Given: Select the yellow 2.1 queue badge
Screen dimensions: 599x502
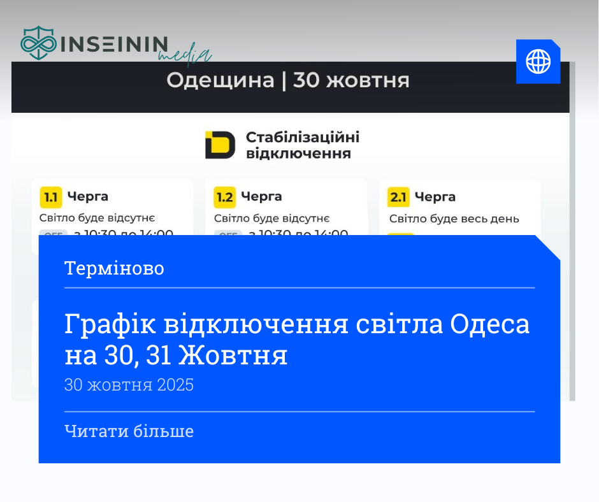Looking at the screenshot, I should pyautogui.click(x=398, y=197).
